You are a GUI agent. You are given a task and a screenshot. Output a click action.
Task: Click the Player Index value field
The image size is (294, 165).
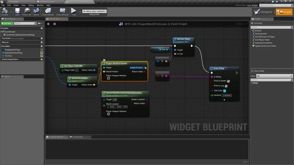point(77,70)
